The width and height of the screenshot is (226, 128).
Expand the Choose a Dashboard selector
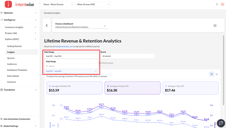point(81,26)
